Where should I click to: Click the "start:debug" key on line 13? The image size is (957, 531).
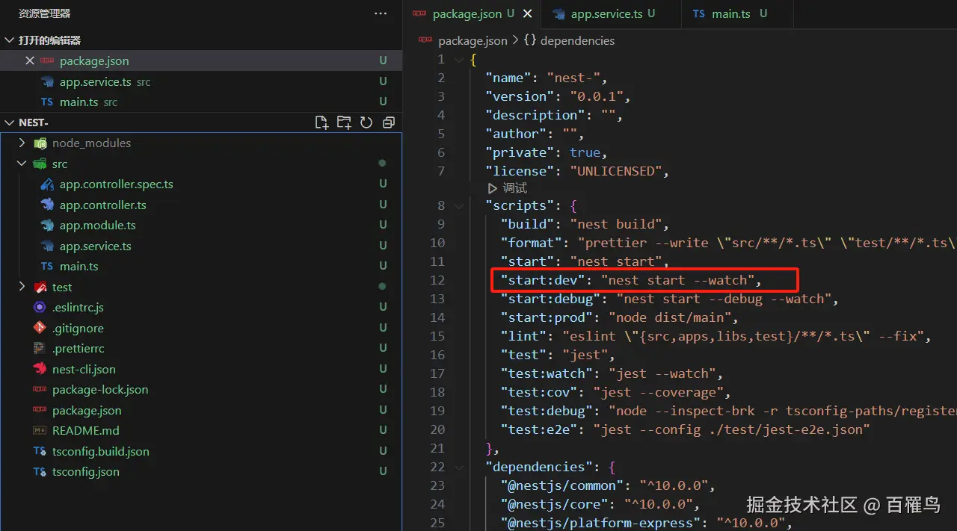click(x=552, y=299)
